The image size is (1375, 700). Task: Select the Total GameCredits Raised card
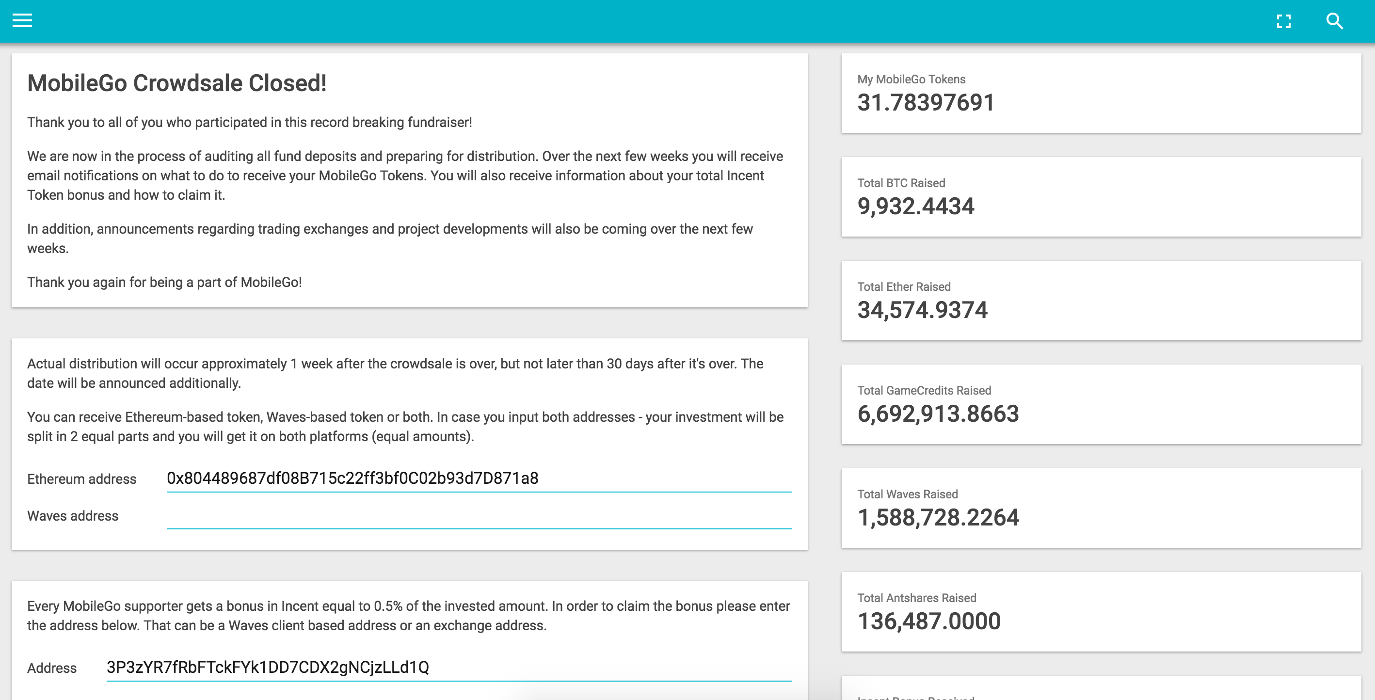tap(1101, 404)
